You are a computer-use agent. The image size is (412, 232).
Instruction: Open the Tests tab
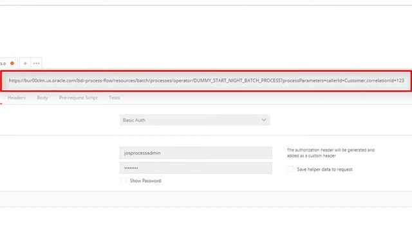tap(115, 97)
